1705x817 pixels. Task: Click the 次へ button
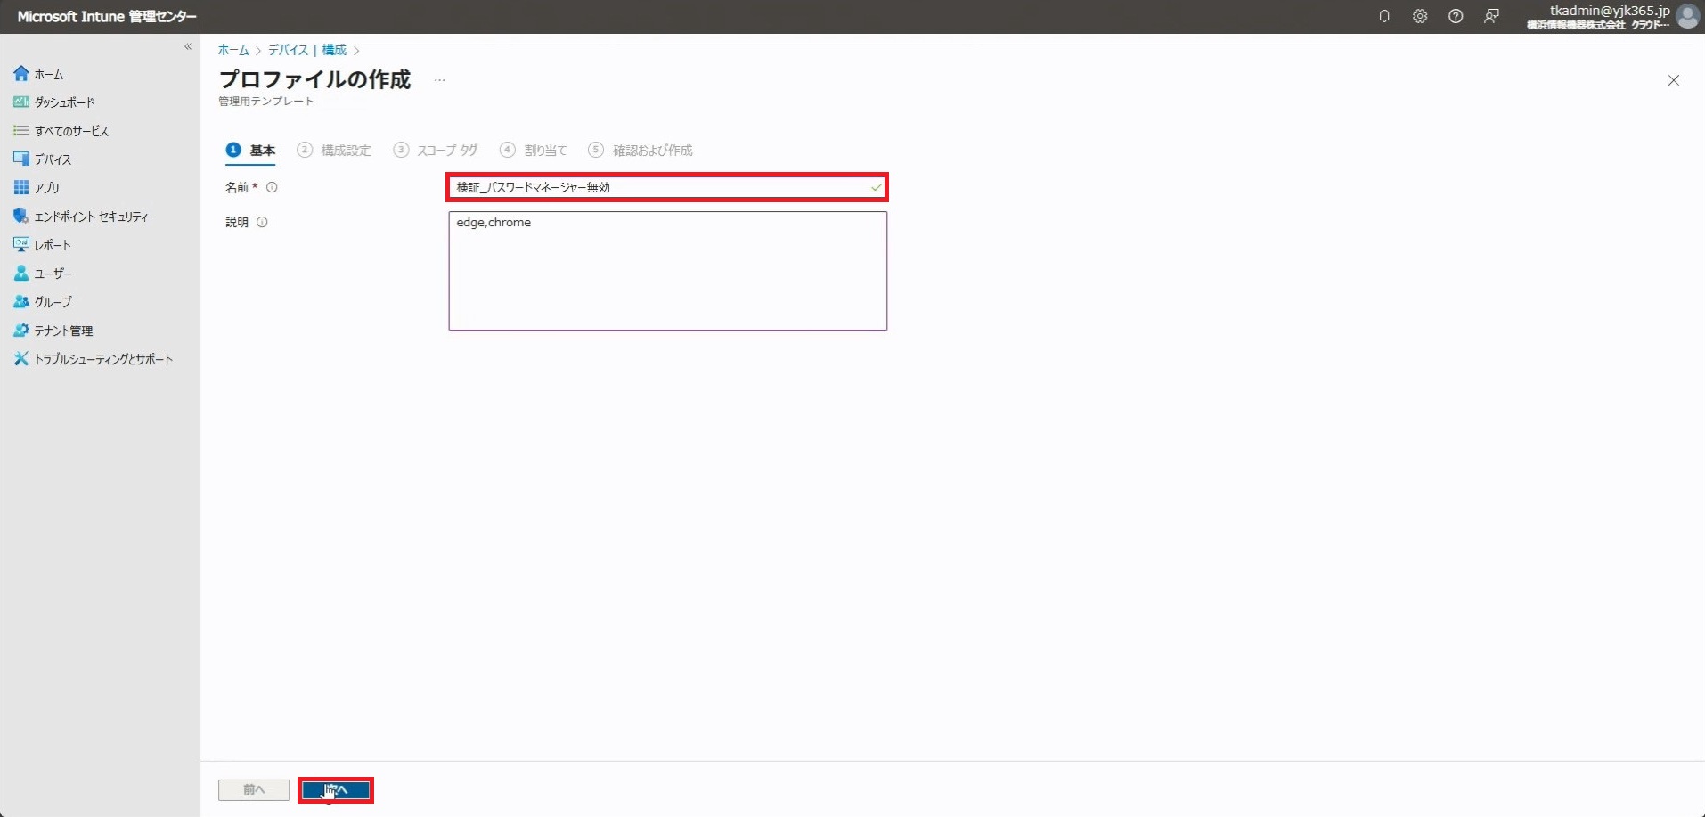tap(336, 789)
